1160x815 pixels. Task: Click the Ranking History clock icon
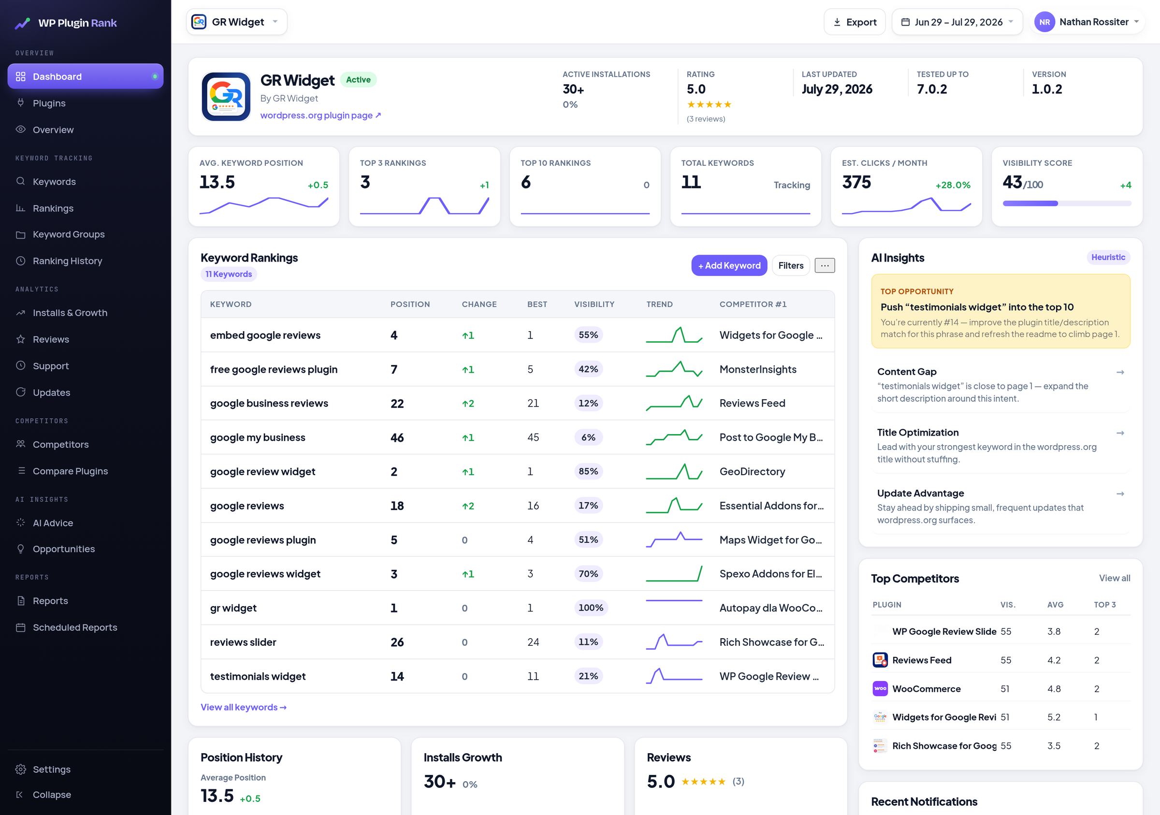(21, 261)
